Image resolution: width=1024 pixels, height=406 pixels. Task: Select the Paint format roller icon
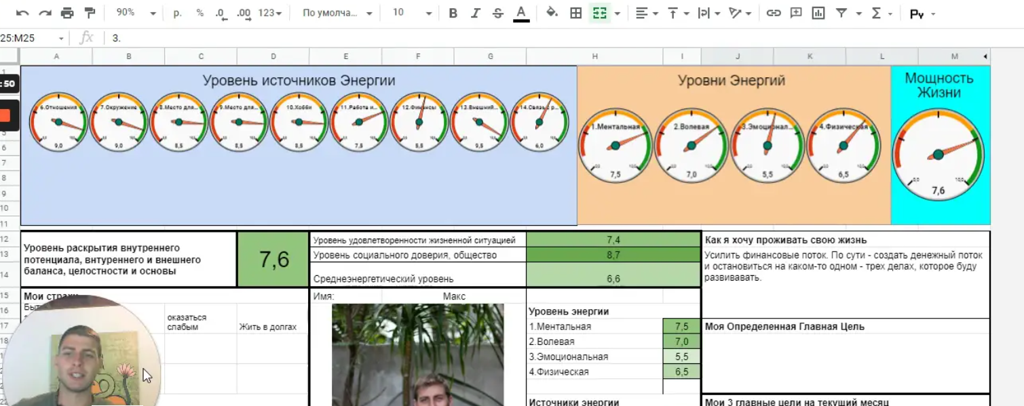90,13
